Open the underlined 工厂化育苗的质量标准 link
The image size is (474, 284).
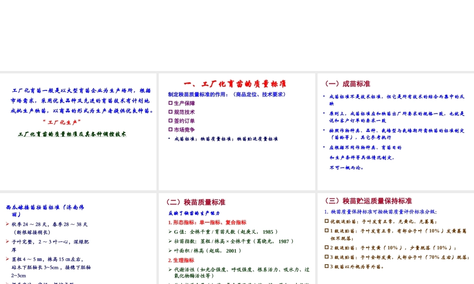click(72, 134)
